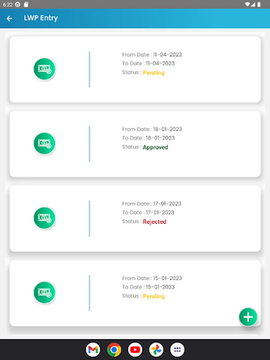Select the Rejected status label
This screenshot has width=270, height=360.
click(154, 222)
